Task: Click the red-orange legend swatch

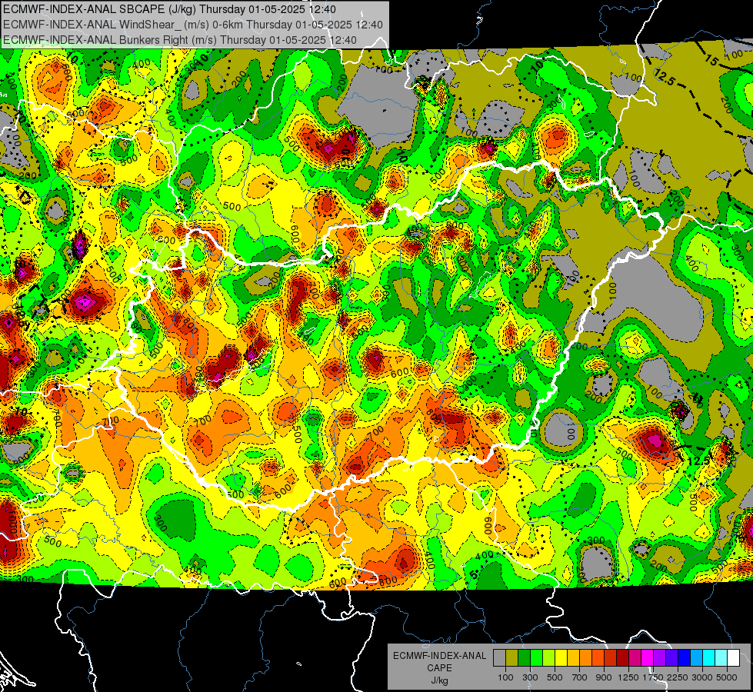Action: click(x=598, y=657)
